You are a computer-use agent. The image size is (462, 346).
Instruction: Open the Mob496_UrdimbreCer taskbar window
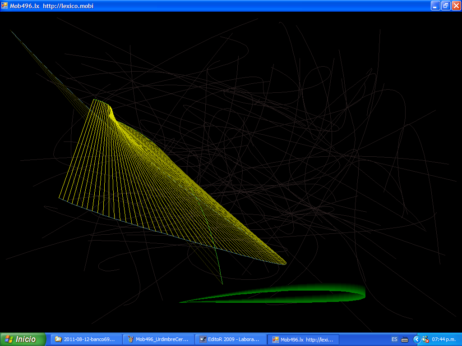pyautogui.click(x=158, y=339)
